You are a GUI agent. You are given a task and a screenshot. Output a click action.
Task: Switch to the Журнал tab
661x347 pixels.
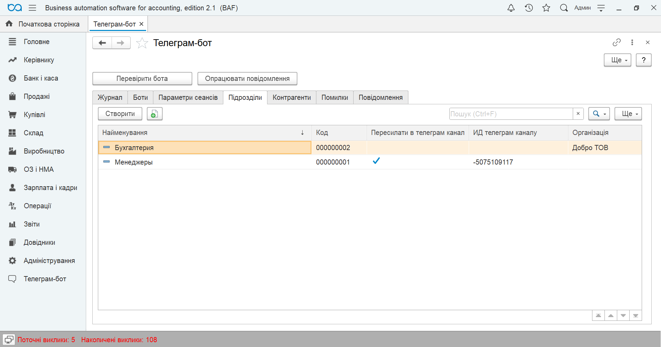pyautogui.click(x=110, y=97)
